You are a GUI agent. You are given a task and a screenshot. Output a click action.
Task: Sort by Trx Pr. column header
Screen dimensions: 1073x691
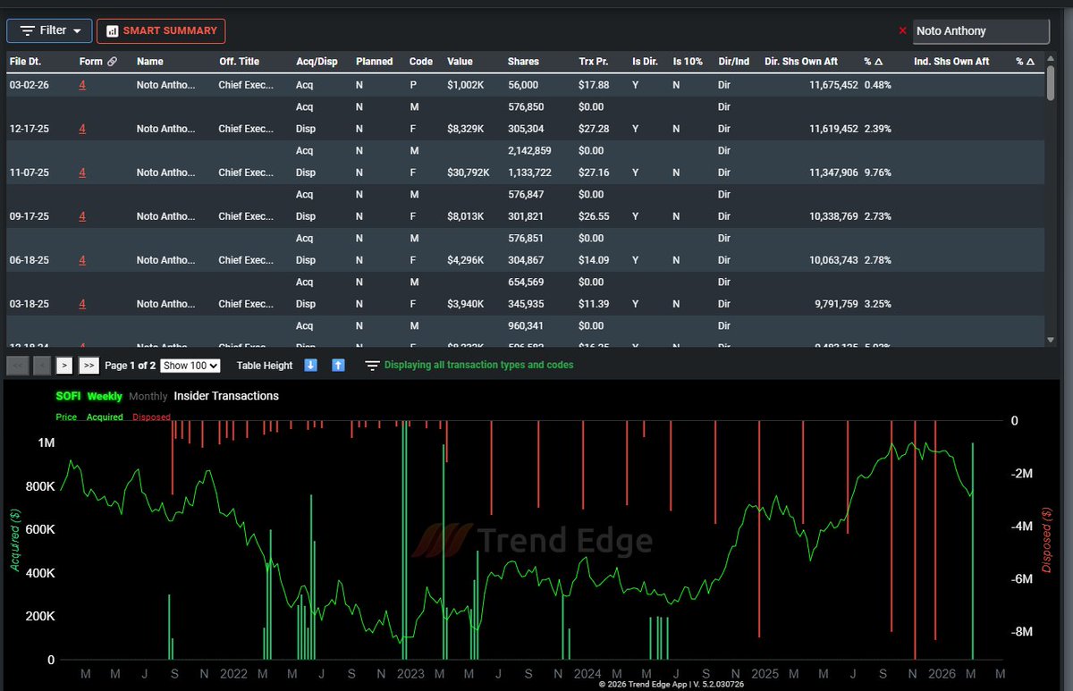(594, 62)
